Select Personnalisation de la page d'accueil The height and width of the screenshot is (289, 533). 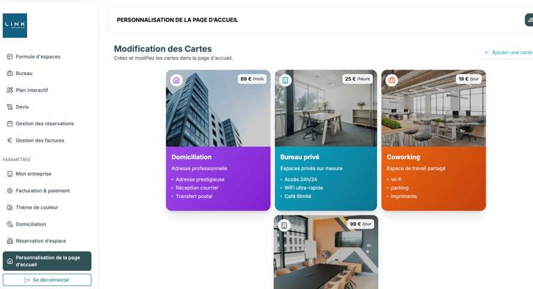point(47,261)
